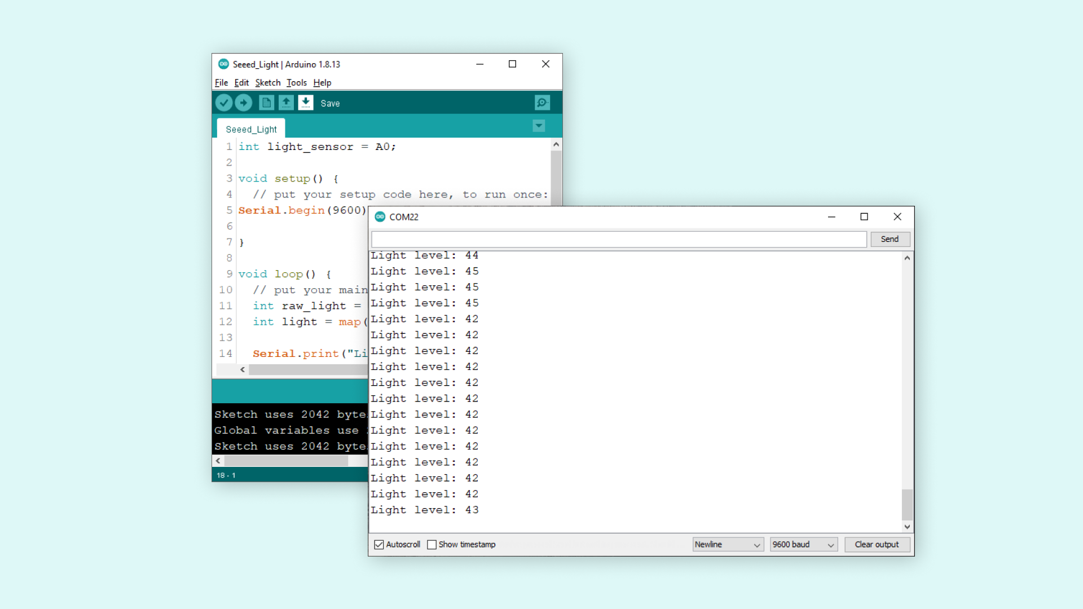Viewport: 1083px width, 609px height.
Task: Save the sketch with the Save icon
Action: [x=306, y=103]
